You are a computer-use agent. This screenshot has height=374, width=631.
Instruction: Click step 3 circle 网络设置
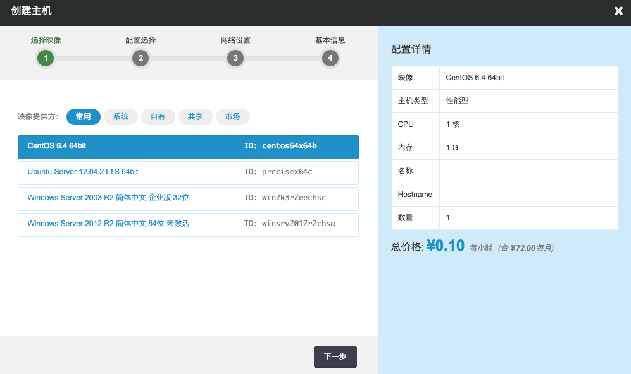235,59
